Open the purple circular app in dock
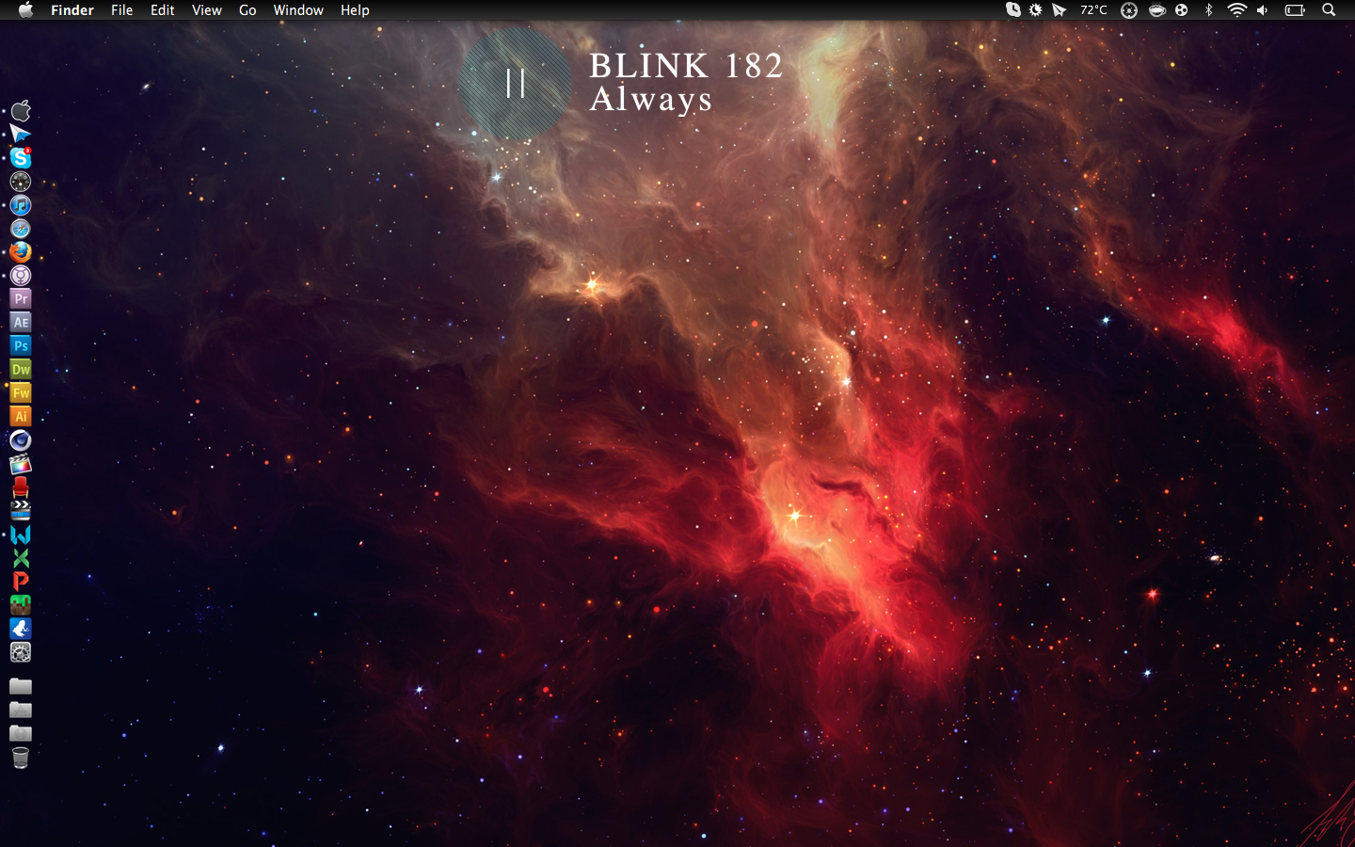 [21, 275]
